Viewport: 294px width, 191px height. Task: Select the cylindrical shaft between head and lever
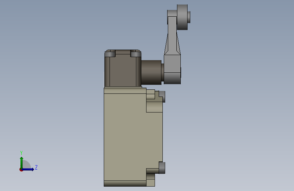(151, 72)
